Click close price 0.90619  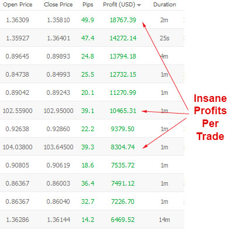pyautogui.click(x=58, y=165)
